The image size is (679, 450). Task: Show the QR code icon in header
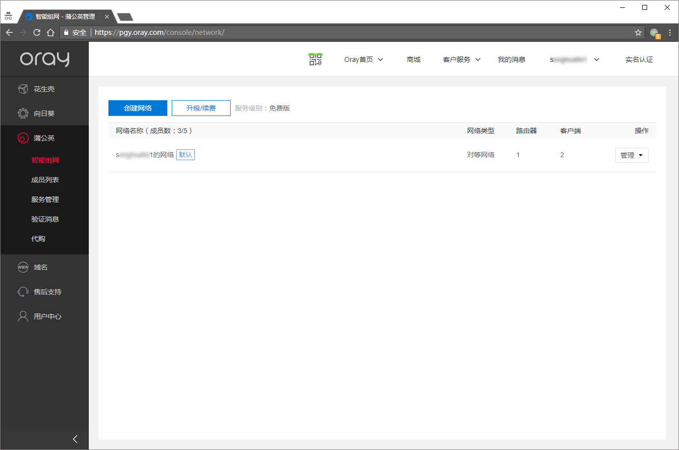pyautogui.click(x=315, y=59)
